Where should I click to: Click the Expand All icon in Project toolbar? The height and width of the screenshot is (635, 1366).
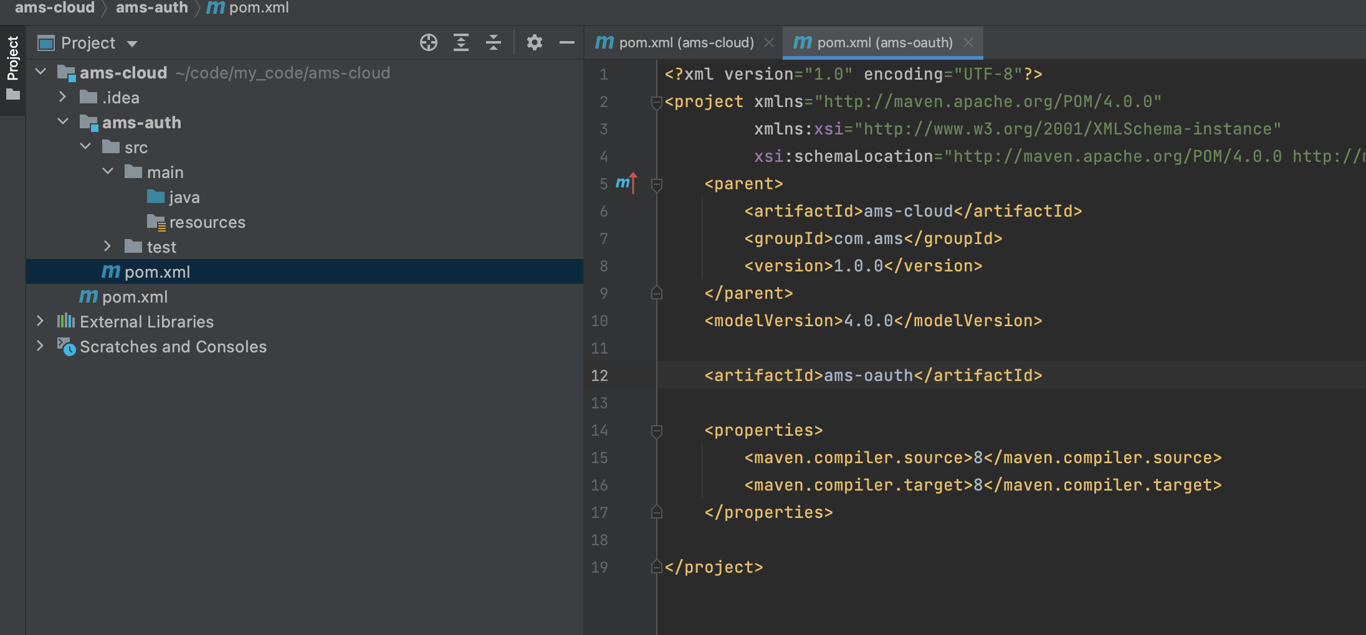[461, 43]
